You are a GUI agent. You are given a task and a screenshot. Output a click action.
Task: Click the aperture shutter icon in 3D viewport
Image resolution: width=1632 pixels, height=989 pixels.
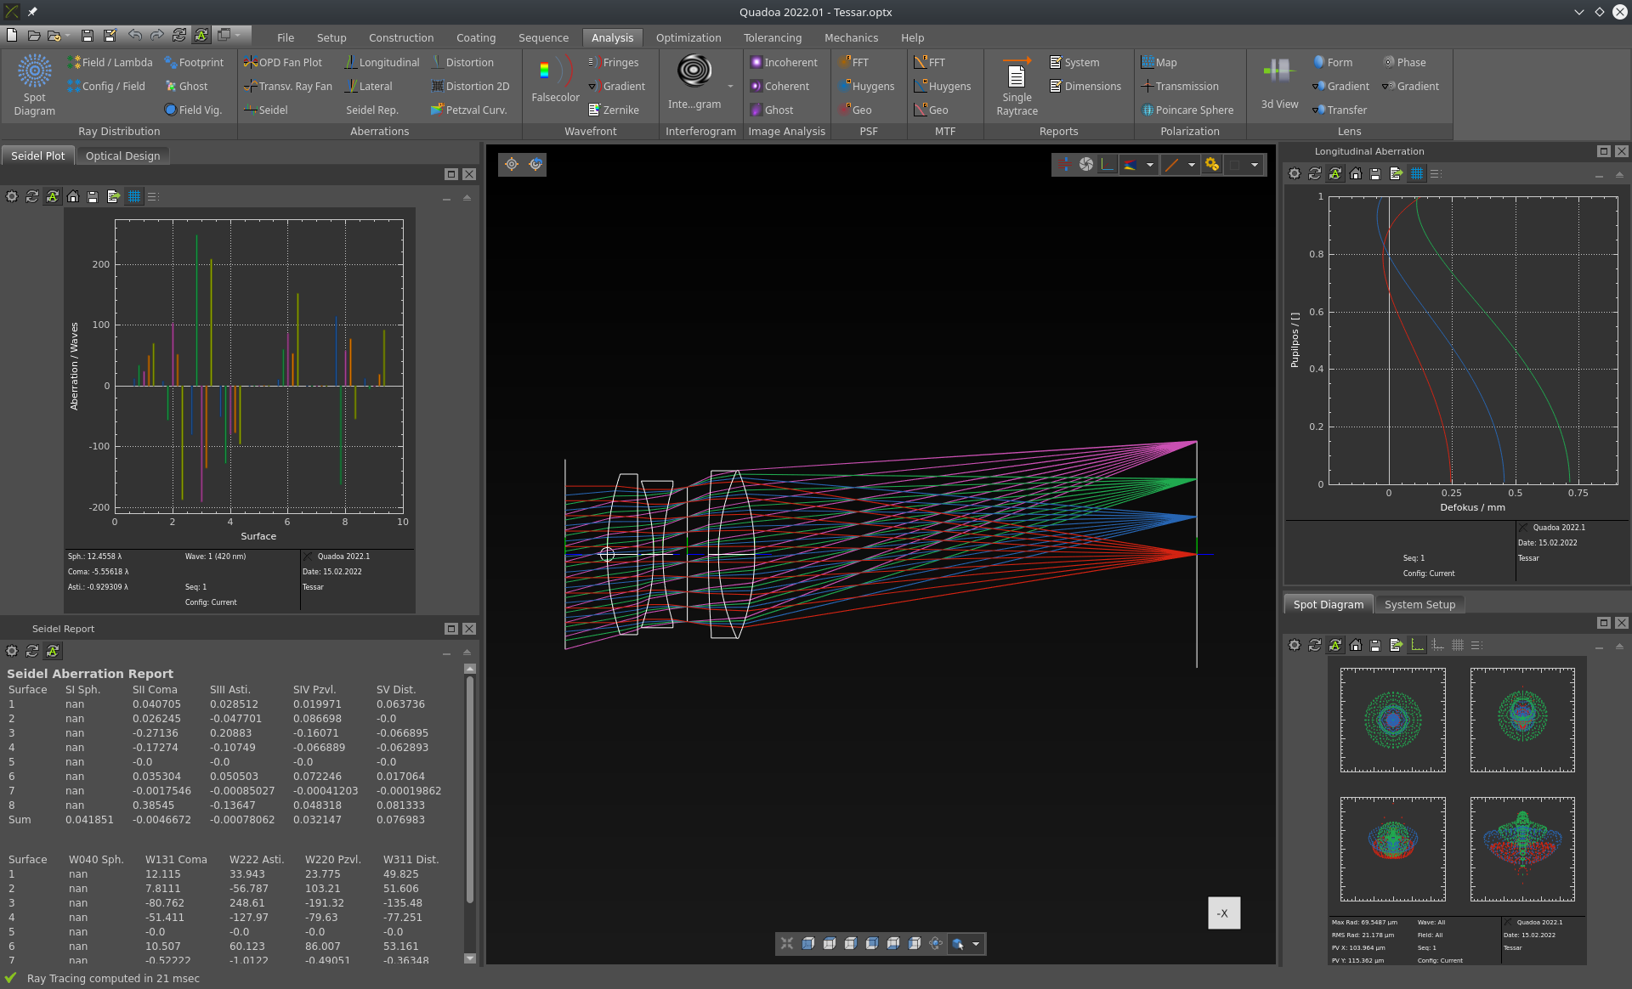click(x=1086, y=164)
